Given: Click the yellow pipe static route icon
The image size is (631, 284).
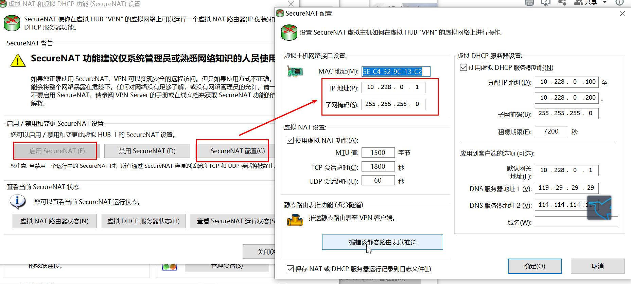Looking at the screenshot, I should click(x=295, y=220).
